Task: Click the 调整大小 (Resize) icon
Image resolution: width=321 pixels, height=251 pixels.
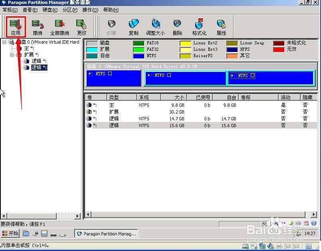Action: 156,27
